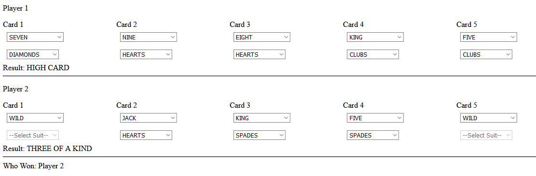536x176 pixels.
Task: Click the Who Won: Player 2 text
Action: [34, 166]
